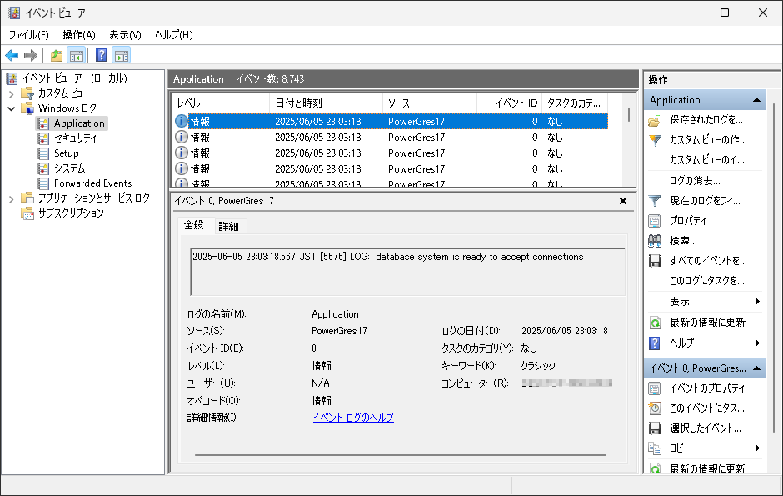Viewport: 783px width, 496px height.
Task: Click the イベント数: 8,743 header text
Action: point(270,79)
